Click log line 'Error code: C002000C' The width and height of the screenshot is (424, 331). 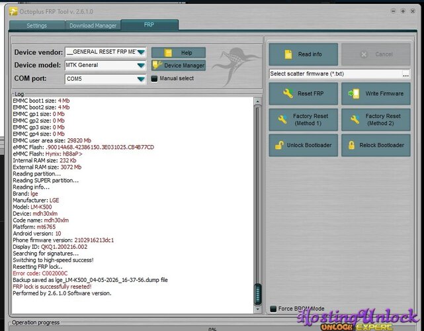coord(40,273)
